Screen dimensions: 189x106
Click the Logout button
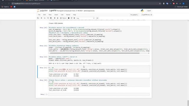(149, 11)
